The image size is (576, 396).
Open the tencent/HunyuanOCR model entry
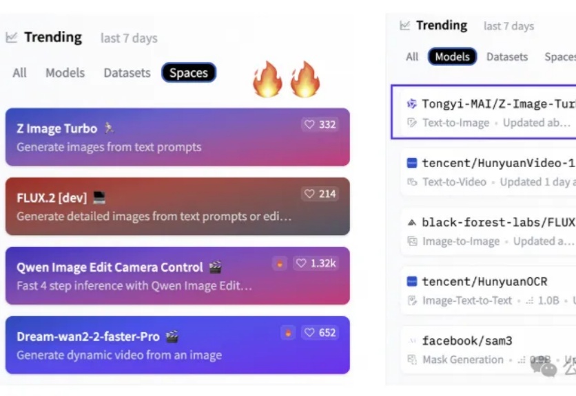[488, 290]
